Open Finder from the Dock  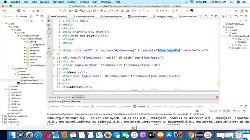[12, 135]
